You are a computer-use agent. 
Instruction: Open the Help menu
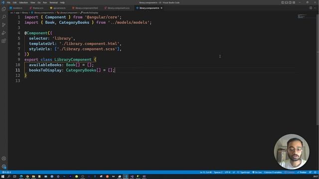point(62,2)
